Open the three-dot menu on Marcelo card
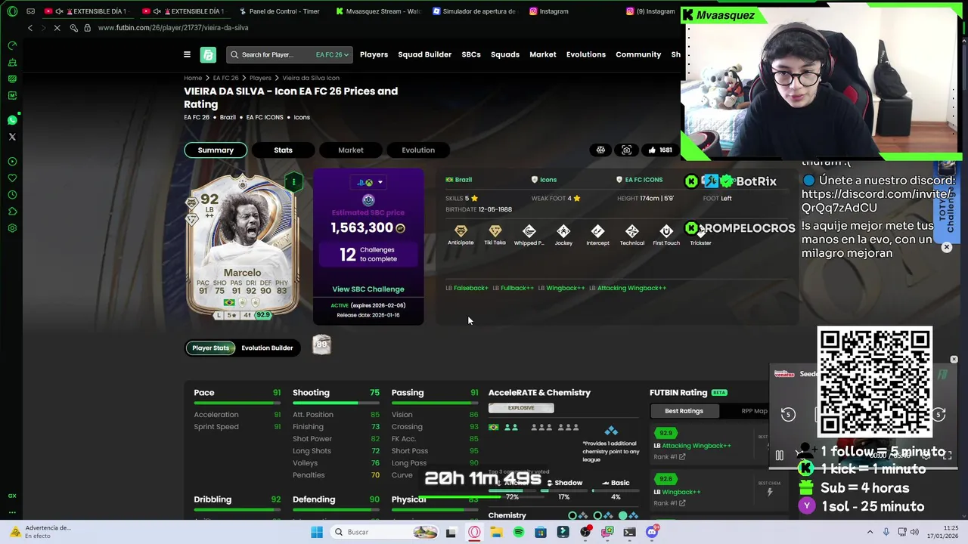Screen dimensions: 968x544 (293, 181)
